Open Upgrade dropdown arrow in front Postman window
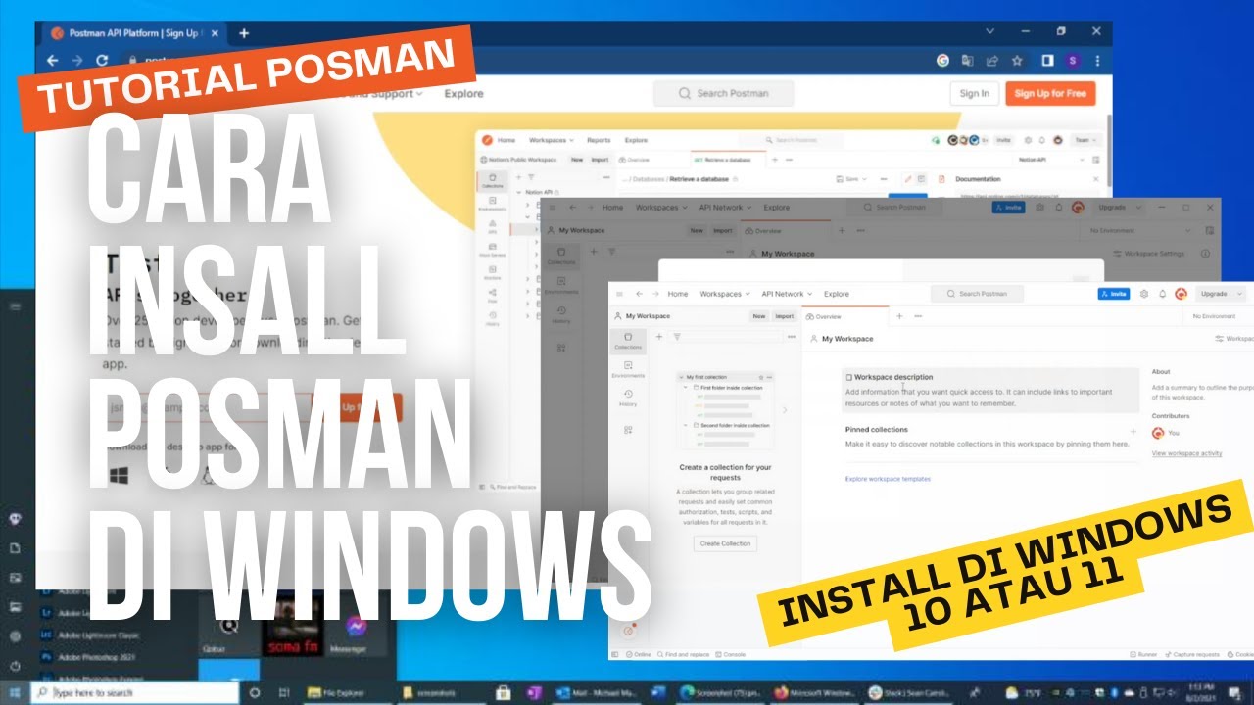This screenshot has height=705, width=1254. (1240, 294)
